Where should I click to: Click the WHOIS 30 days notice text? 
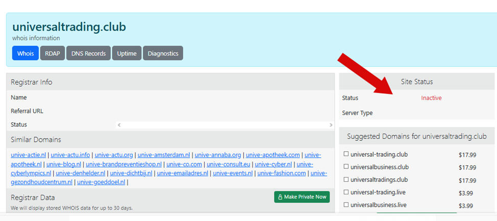[71, 208]
